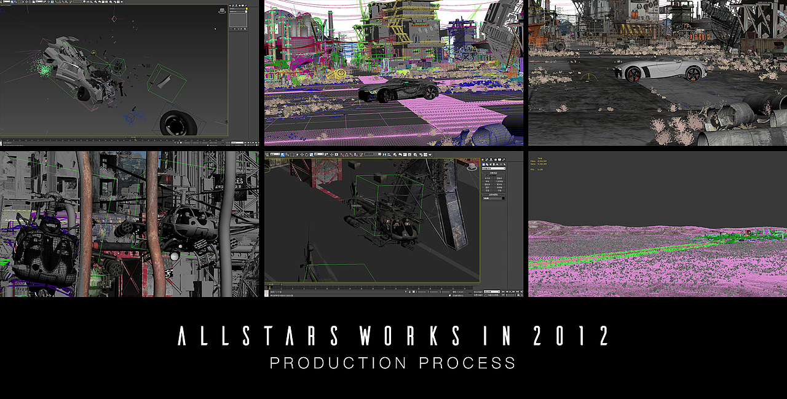Viewport: 787px width, 399px height.
Task: Open named selection sets dropdown, helicopter window
Action: 373,154
